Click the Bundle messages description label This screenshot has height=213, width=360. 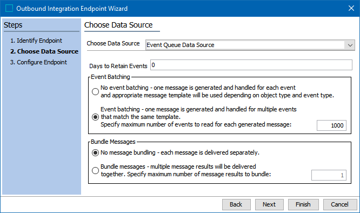186,170
